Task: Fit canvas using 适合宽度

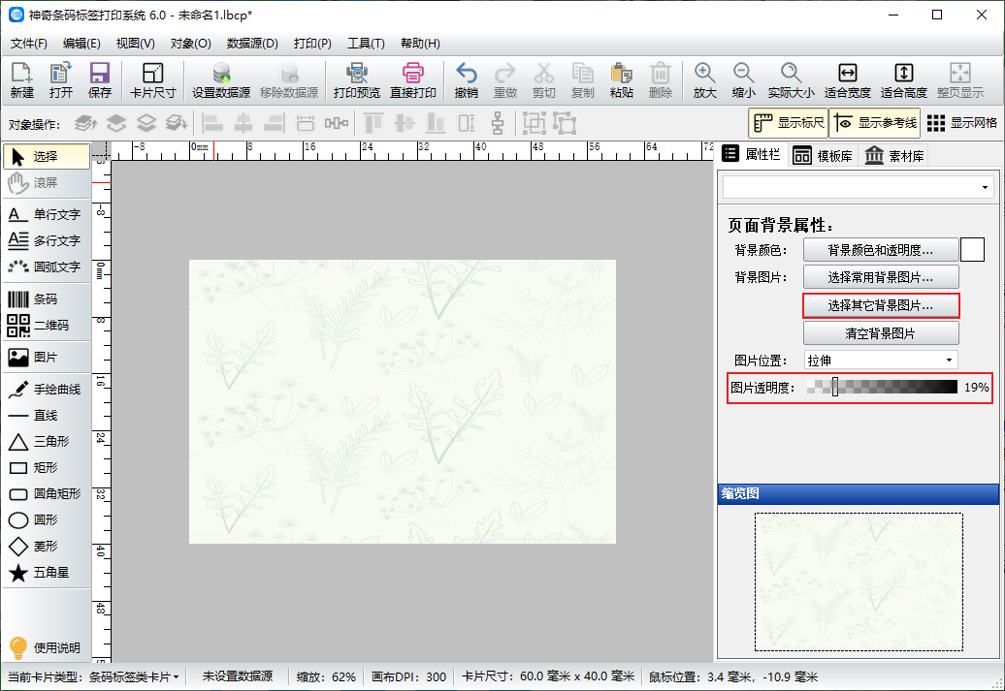Action: pos(847,80)
